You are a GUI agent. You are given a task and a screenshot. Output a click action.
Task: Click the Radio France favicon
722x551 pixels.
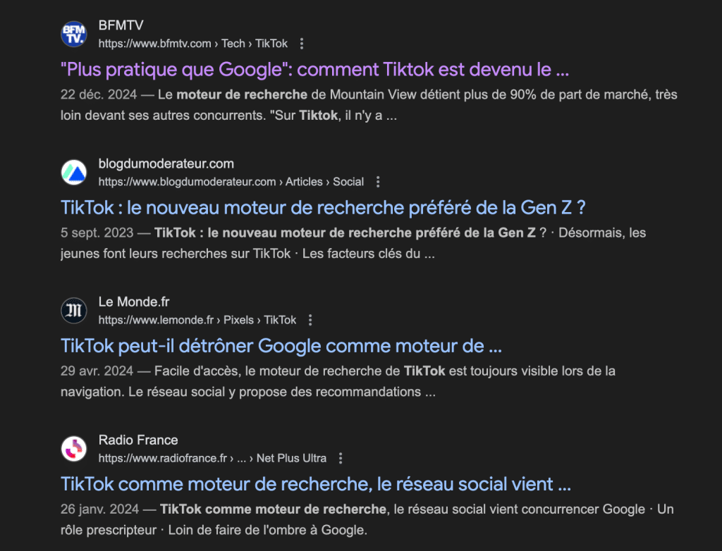[74, 448]
